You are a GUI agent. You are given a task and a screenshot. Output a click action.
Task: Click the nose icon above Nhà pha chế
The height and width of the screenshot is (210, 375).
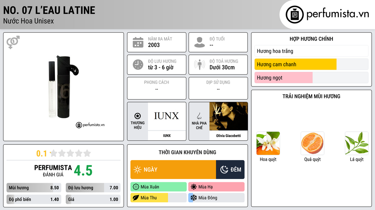pyautogui.click(x=199, y=116)
